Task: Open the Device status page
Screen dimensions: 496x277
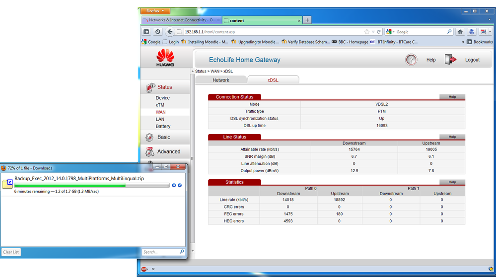Action: (x=162, y=98)
